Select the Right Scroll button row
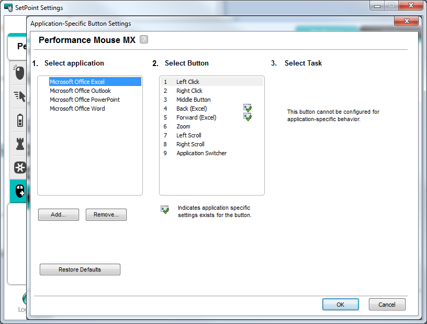The width and height of the screenshot is (427, 324). click(212, 144)
